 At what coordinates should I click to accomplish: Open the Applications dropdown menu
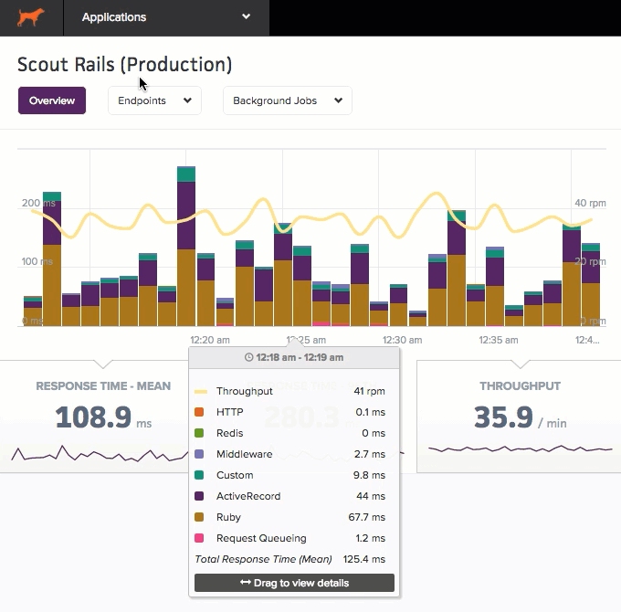166,18
